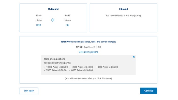Open the KIX airport link

point(67,25)
